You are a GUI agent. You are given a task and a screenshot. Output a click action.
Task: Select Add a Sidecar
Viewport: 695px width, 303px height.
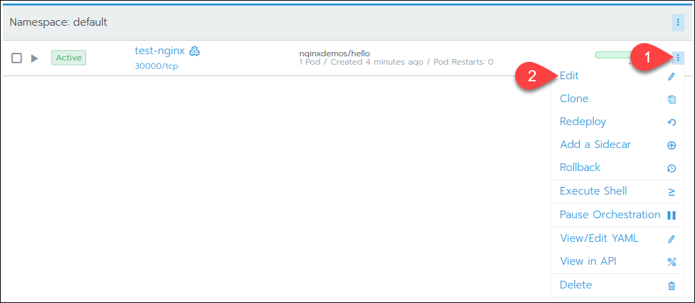(595, 144)
